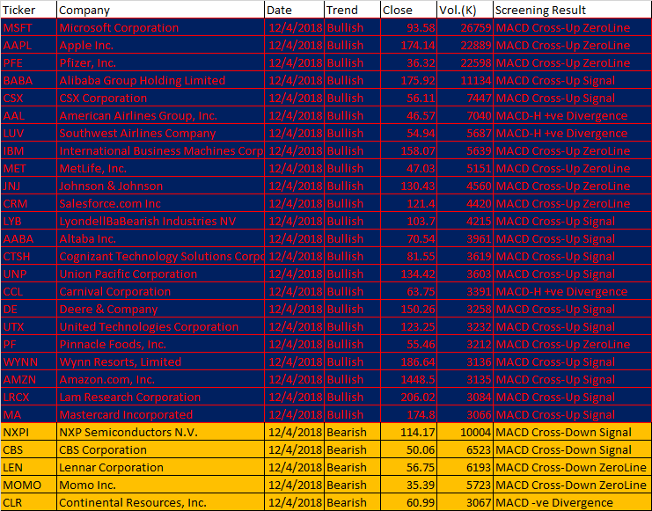Click the Southwest Airlines Company cell
The image size is (652, 511).
(x=160, y=133)
